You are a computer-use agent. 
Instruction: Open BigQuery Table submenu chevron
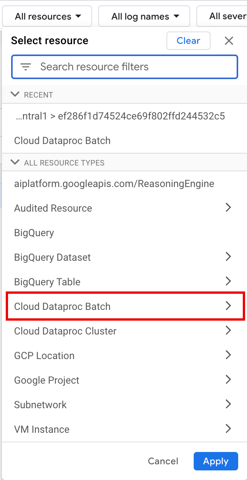(228, 281)
